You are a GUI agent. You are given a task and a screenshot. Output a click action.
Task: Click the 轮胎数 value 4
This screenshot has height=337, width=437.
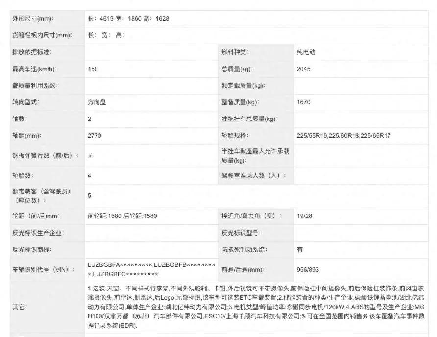89,175
